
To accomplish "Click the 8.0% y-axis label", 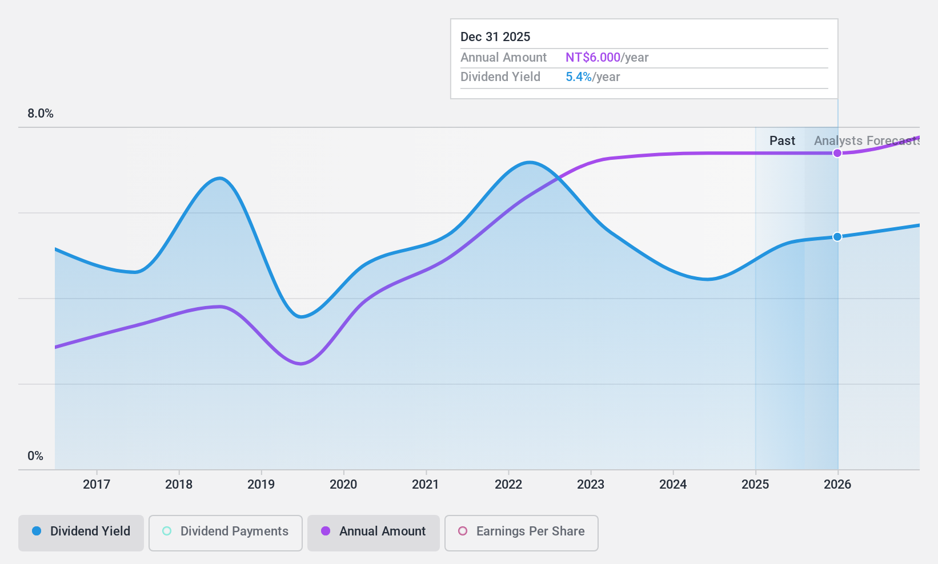I will pos(41,113).
